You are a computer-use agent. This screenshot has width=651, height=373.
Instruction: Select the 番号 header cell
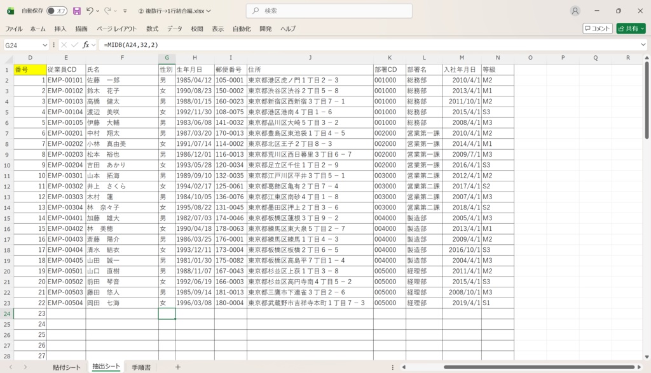click(x=30, y=70)
